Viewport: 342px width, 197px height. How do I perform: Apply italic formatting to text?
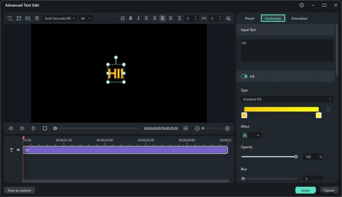pos(138,18)
